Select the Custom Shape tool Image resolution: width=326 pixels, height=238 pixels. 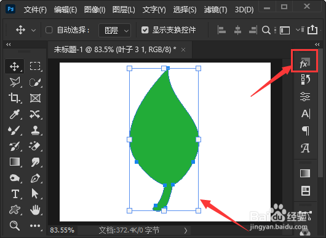tap(14, 210)
